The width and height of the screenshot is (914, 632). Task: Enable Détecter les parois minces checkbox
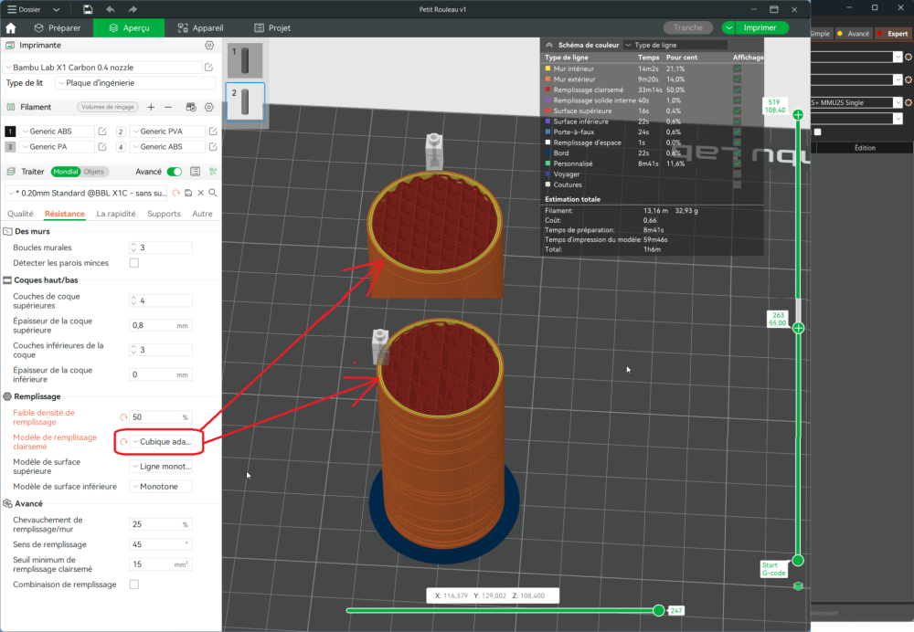(134, 263)
